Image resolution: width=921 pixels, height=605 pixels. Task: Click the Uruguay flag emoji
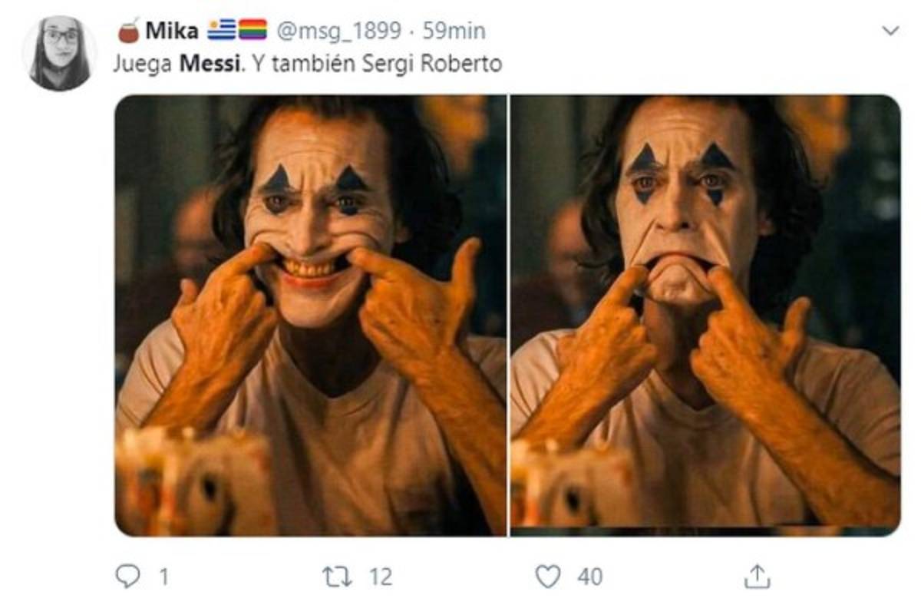point(222,30)
